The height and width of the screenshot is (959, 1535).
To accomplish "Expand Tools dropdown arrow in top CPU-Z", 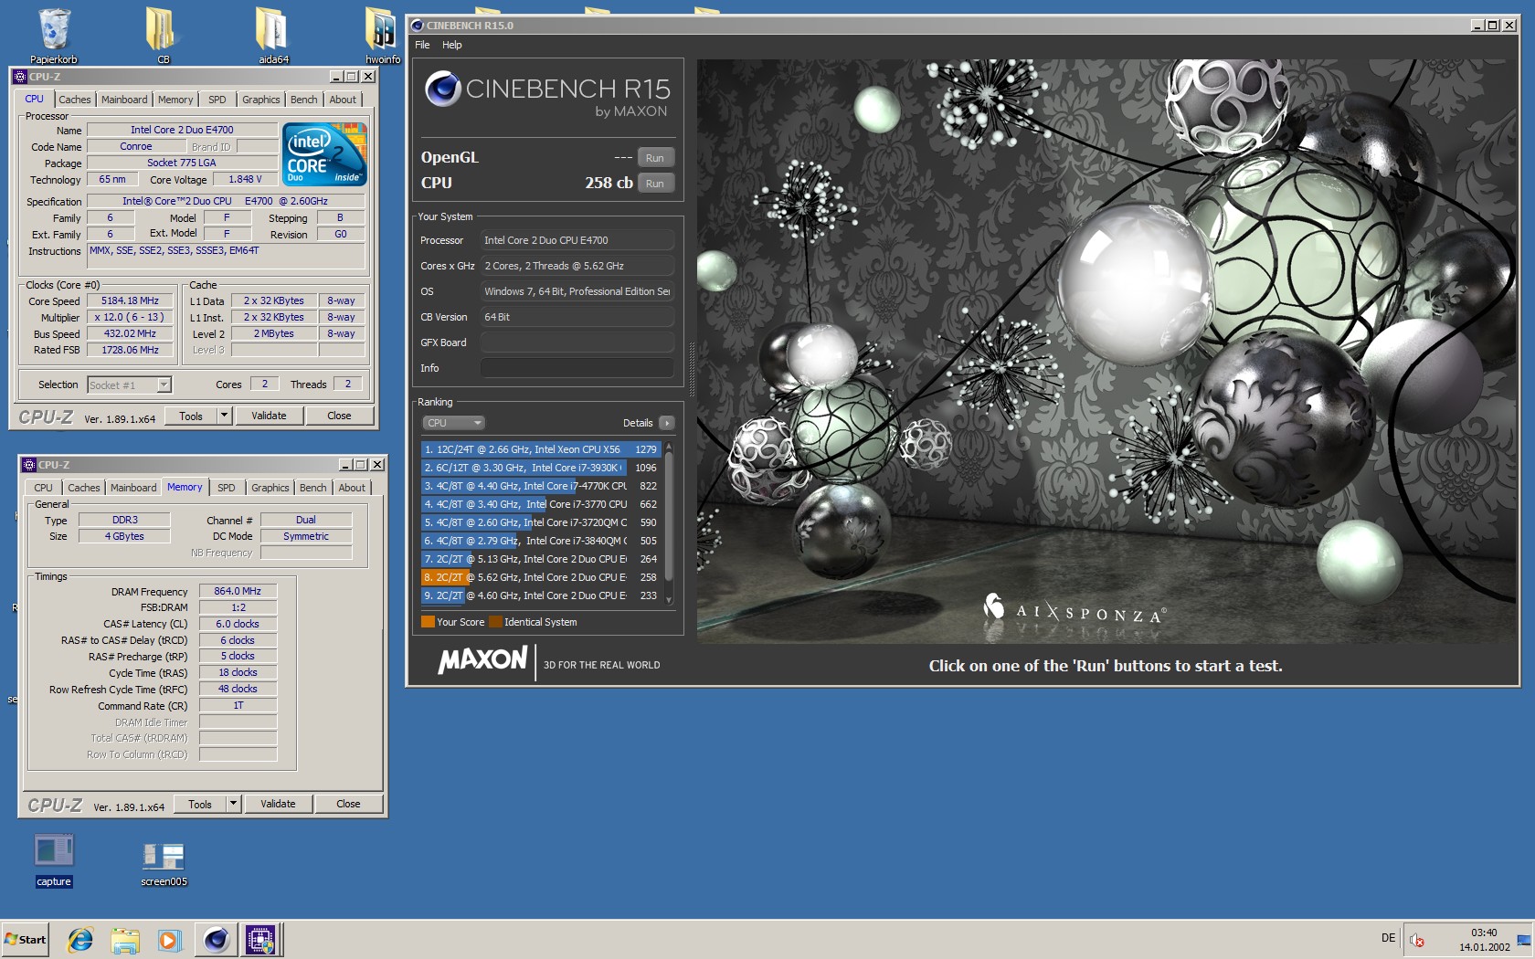I will [224, 416].
